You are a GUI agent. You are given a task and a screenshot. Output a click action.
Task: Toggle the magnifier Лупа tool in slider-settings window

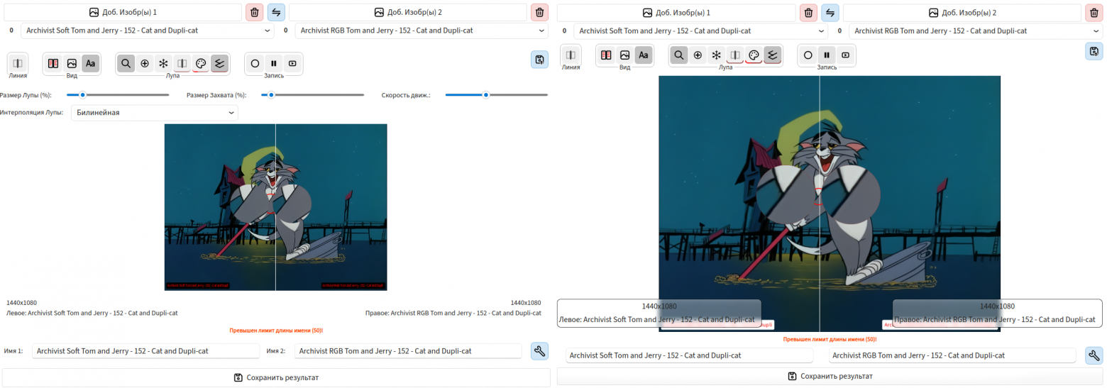pos(126,63)
